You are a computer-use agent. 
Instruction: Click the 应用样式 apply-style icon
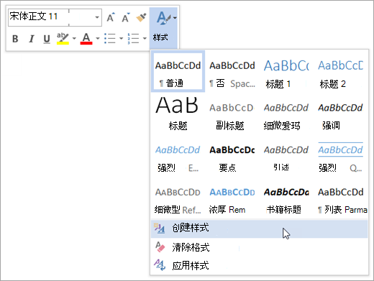(160, 265)
